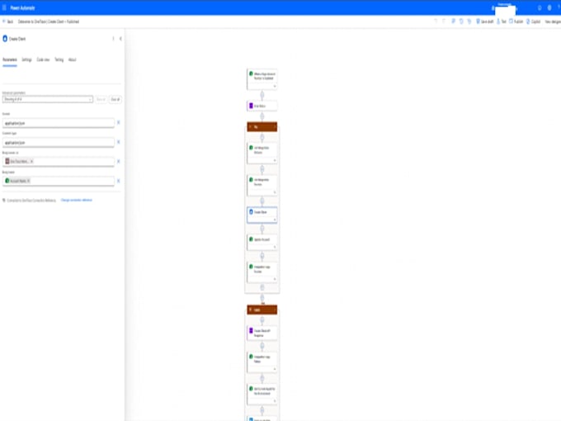Viewport: 561px width, 421px height.
Task: Open the Advanced parameters dropdown
Action: (48, 99)
